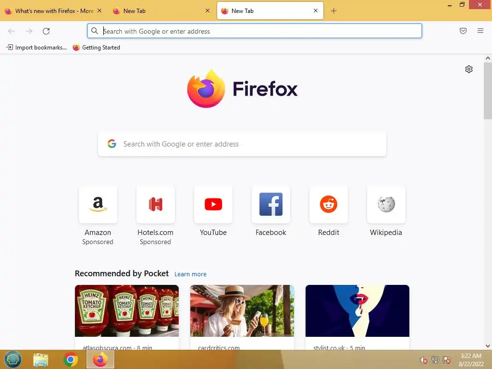Open Action Center flag tray icon
This screenshot has height=369, width=492.
pyautogui.click(x=447, y=360)
